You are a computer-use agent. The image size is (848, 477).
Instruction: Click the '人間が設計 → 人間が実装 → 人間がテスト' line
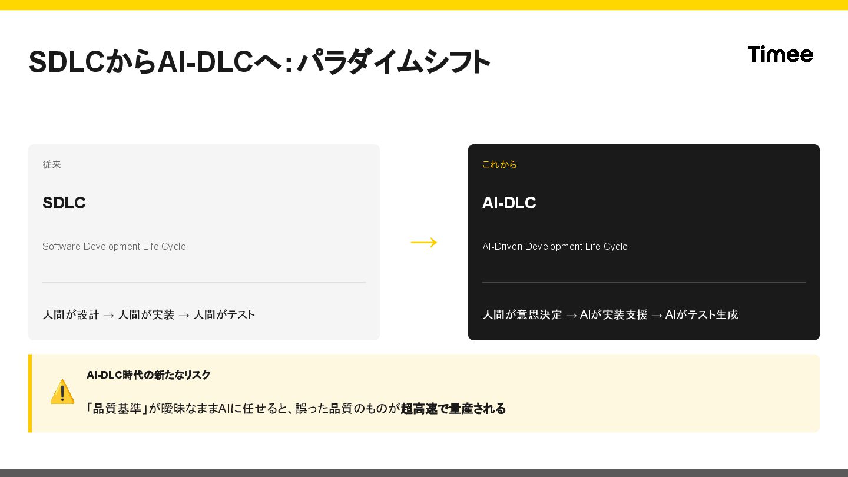point(149,314)
